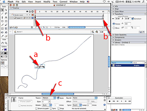Screen dimensions: 147x111
Task: Expand the Color Mixer panel
Action: 119,12
